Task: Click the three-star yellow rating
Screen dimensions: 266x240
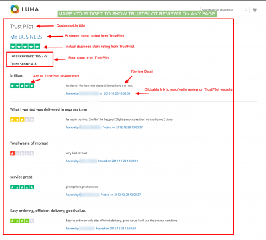Action: (x=22, y=119)
